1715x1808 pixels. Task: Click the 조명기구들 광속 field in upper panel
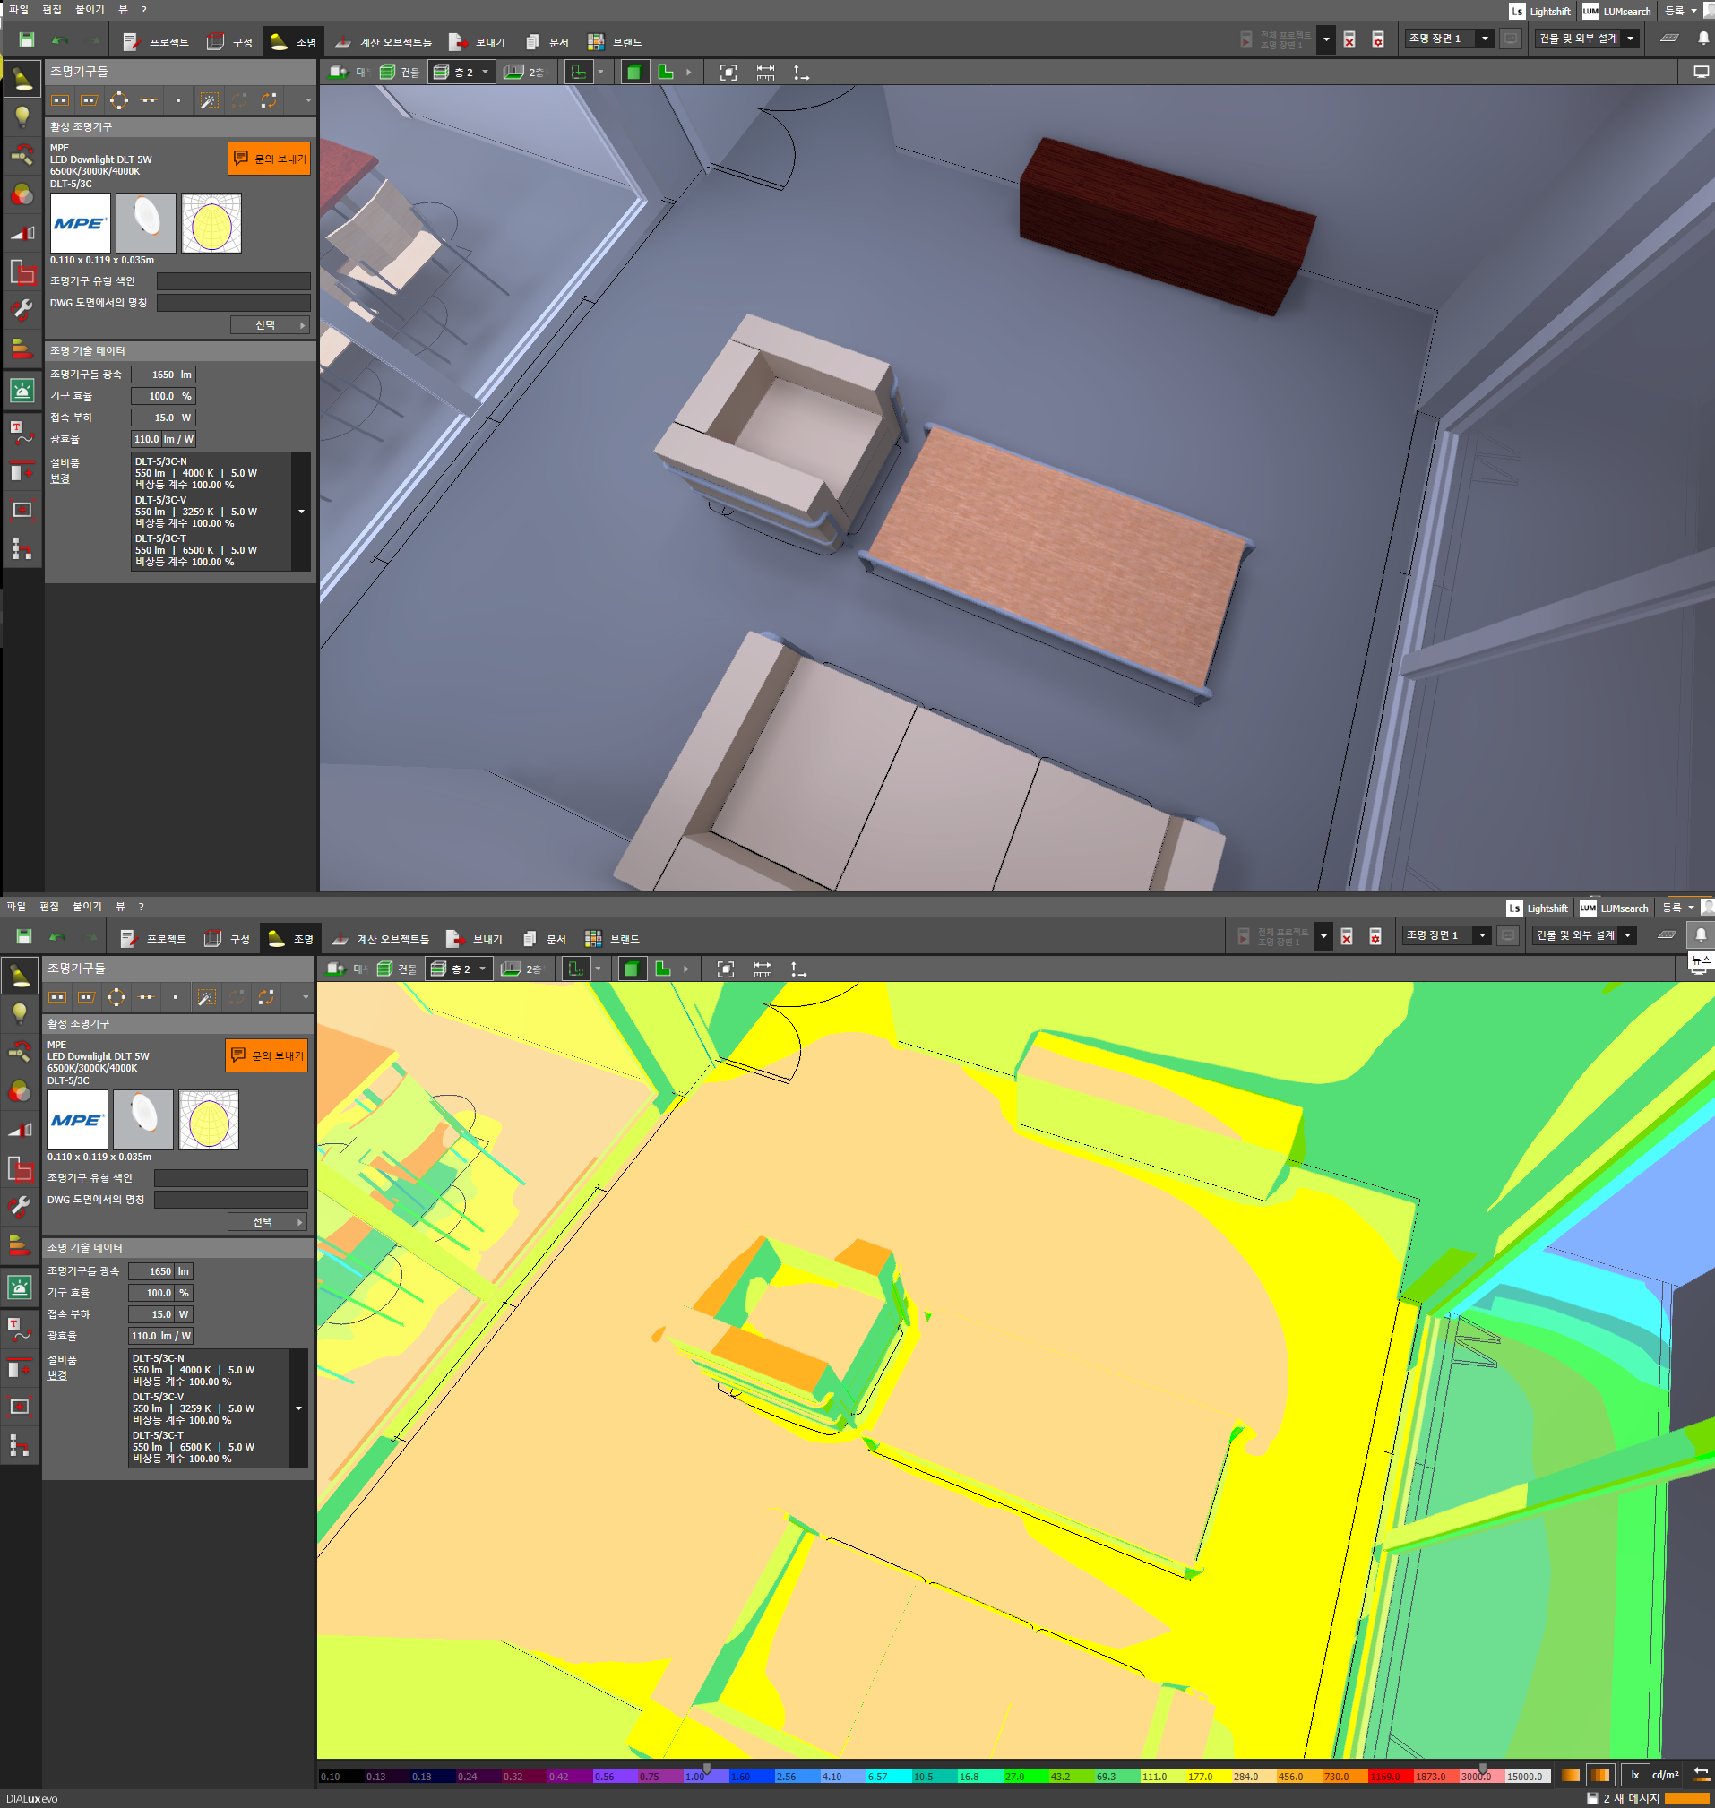pyautogui.click(x=153, y=375)
